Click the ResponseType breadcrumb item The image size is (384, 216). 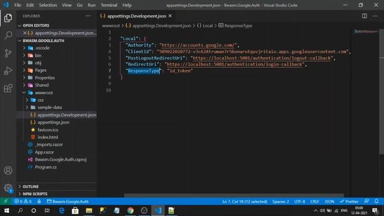pos(235,26)
